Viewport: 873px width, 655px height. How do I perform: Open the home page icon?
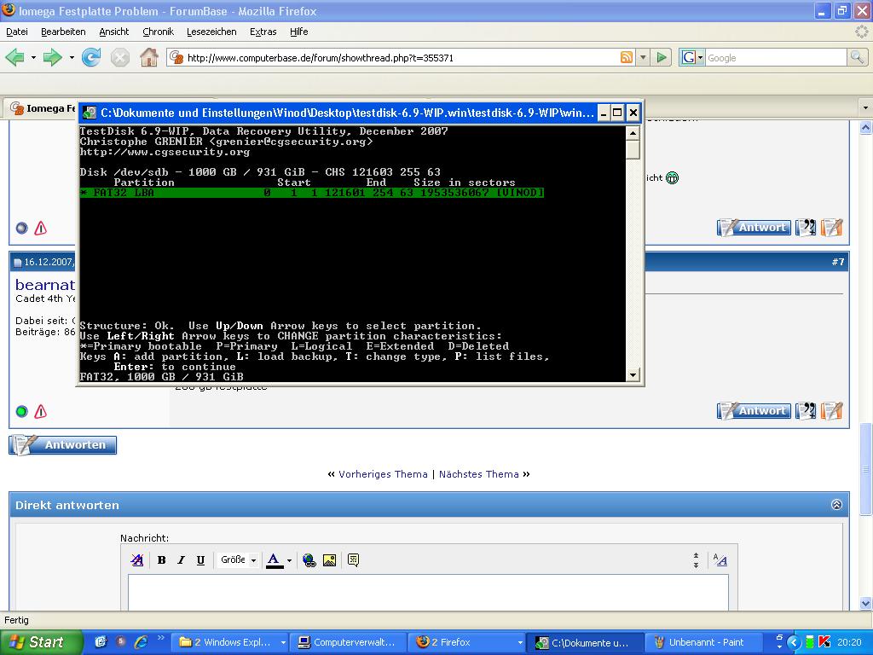(148, 57)
